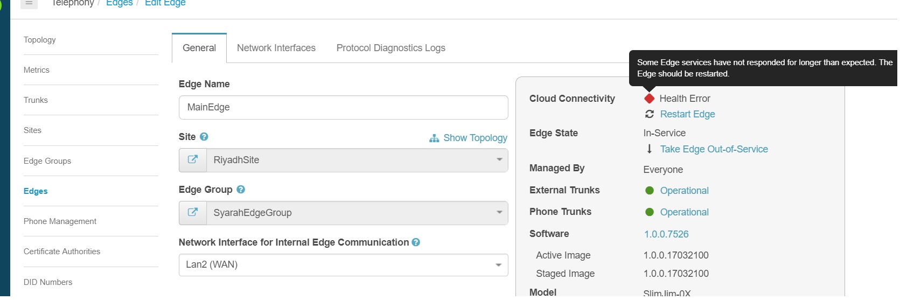Click the Show Topology hierarchy icon
This screenshot has height=300, width=900.
[x=434, y=138]
